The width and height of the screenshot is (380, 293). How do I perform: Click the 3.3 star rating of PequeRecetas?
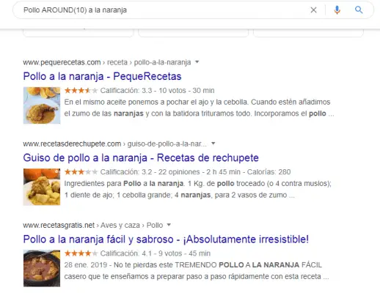coord(81,91)
